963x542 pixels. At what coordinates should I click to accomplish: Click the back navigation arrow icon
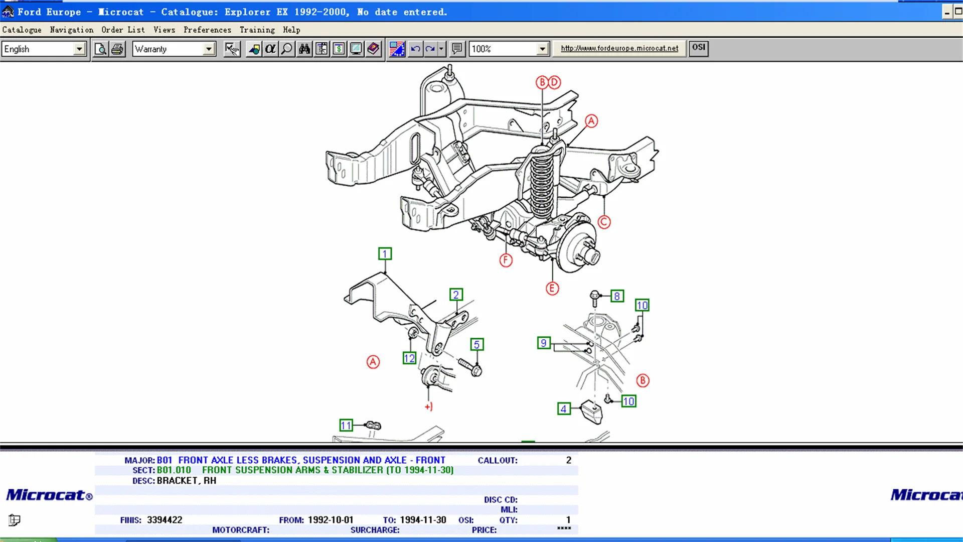(x=416, y=49)
